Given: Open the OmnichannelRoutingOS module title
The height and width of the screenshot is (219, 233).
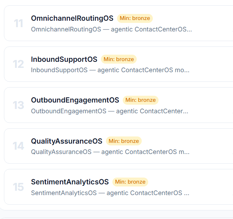Looking at the screenshot, I should click(72, 18).
